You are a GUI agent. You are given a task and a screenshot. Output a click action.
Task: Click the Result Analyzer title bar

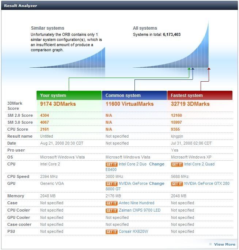click(x=119, y=5)
